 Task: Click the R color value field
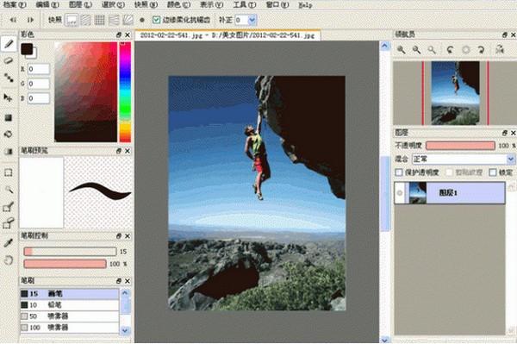(x=39, y=69)
